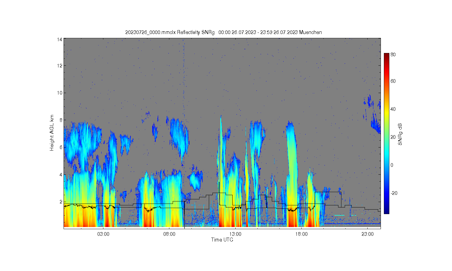The image size is (452, 271).
Task: Click the colorbar value 80
Action: [x=393, y=55]
